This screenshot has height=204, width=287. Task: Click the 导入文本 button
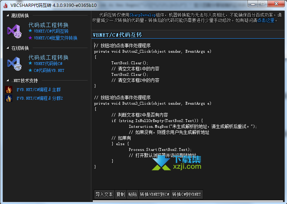pos(104,194)
